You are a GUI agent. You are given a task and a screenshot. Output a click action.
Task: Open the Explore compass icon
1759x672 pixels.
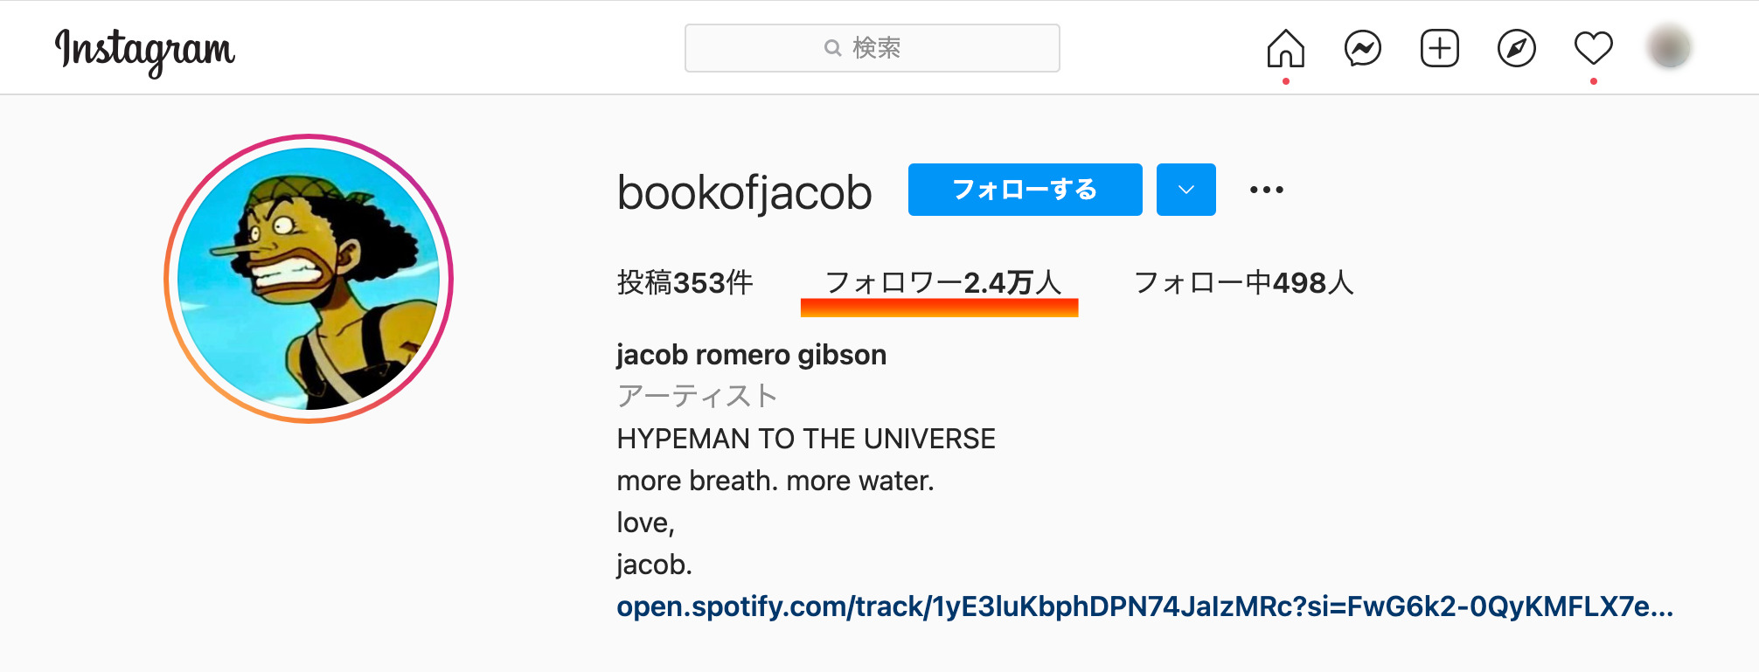[x=1516, y=48]
